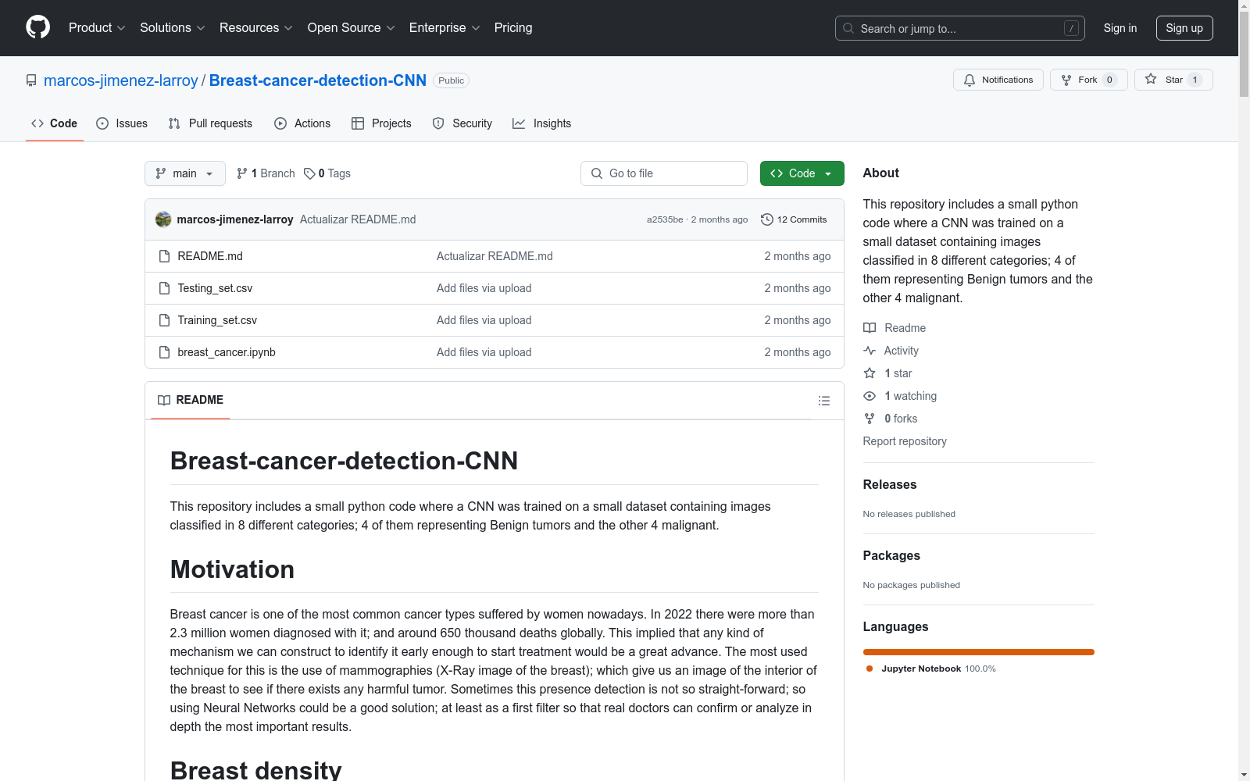Open the fork count badge next to Fork
The width and height of the screenshot is (1250, 781).
point(1109,80)
